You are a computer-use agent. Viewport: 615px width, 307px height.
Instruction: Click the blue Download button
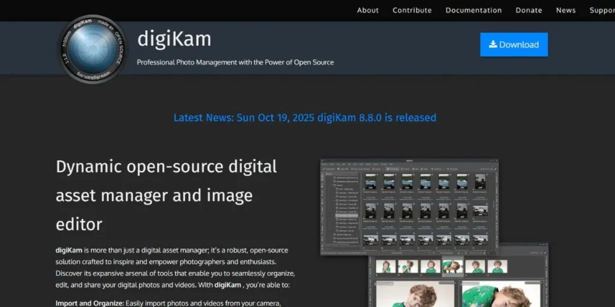click(x=514, y=44)
